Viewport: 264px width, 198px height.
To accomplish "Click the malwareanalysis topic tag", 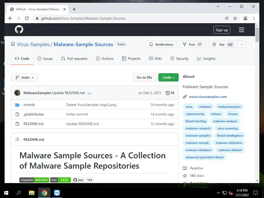I will [x=229, y=106].
